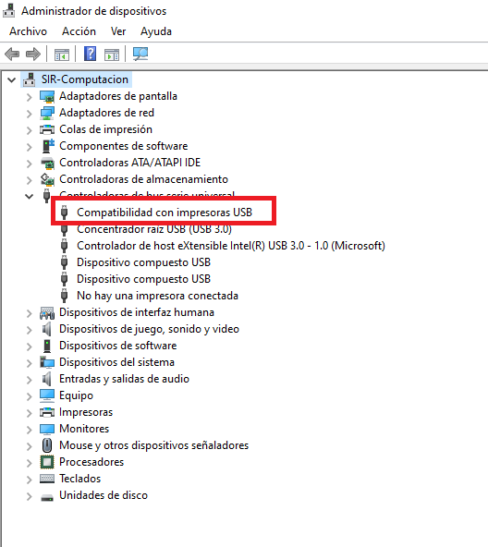Click the Mouse y otros dispositivos icon
Image resolution: width=488 pixels, height=547 pixels.
(47, 445)
